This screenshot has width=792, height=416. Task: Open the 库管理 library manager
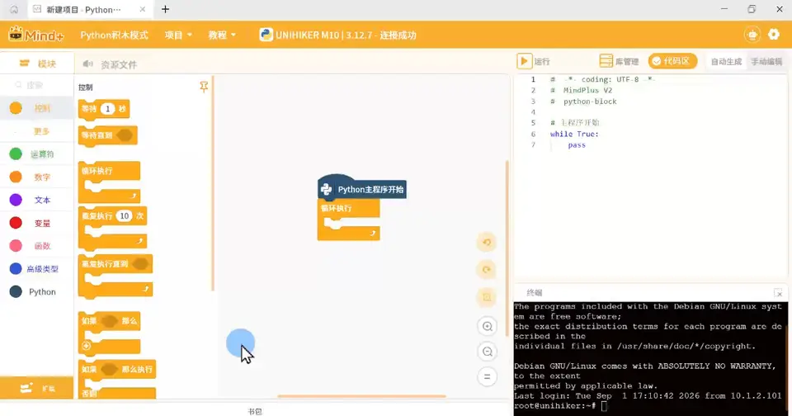pyautogui.click(x=619, y=61)
